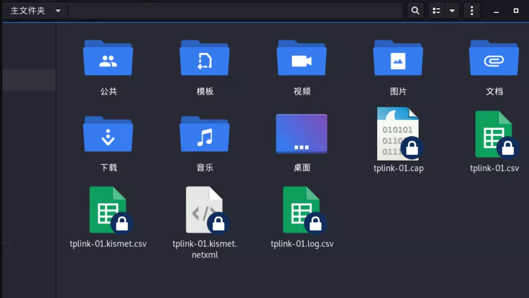Select the tplink-01.csv spreadsheet file

pos(494,135)
